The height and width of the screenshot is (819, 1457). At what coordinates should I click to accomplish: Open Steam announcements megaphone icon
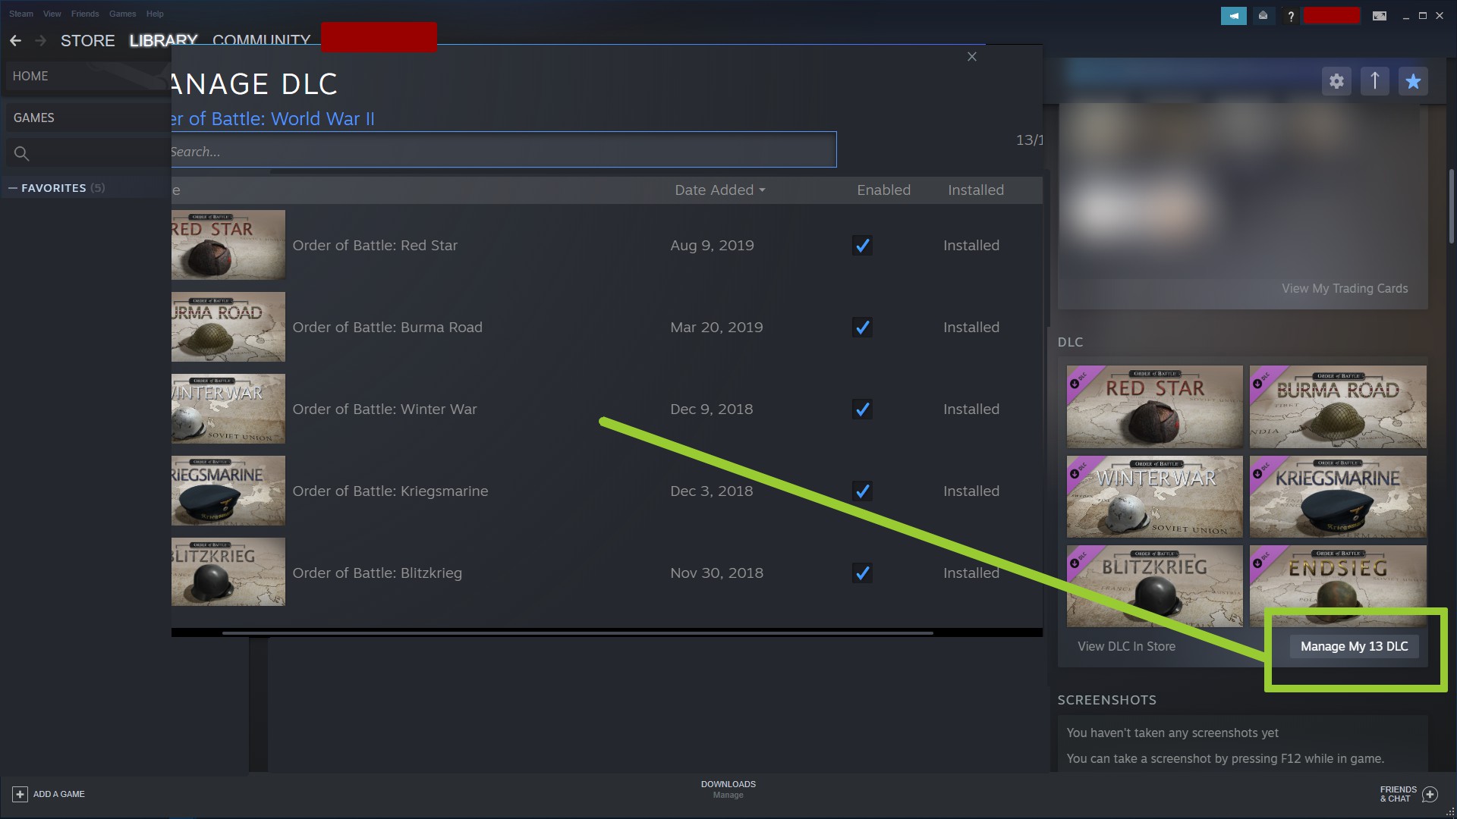[1234, 15]
